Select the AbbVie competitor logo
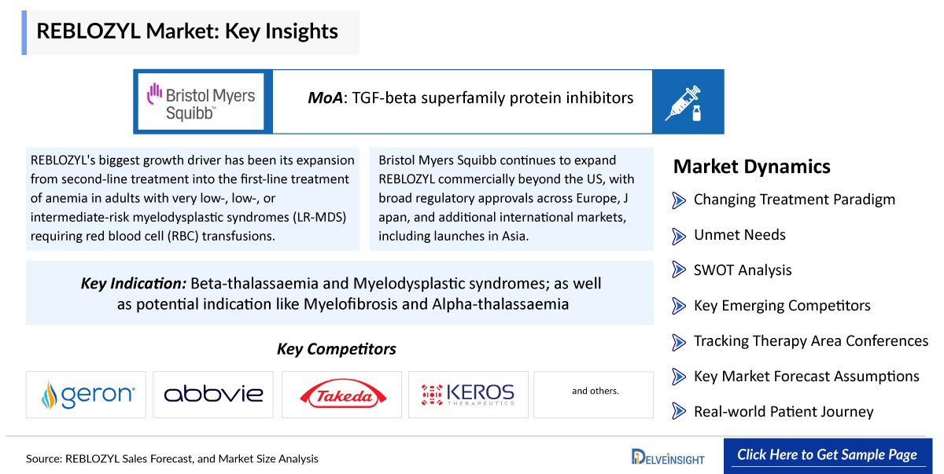This screenshot has height=474, width=944. coord(213,394)
